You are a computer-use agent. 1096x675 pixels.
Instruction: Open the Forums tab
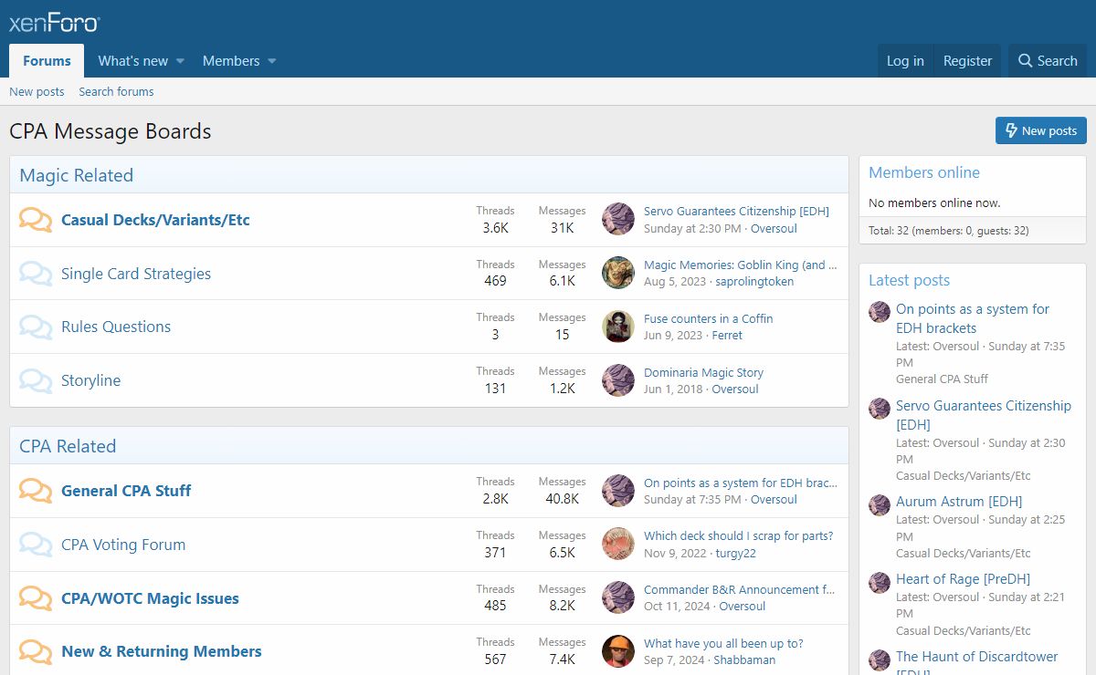click(47, 61)
